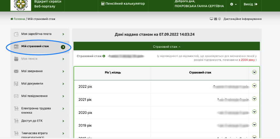Expand the 2020 рік row chevron
The height and width of the screenshot is (139, 280).
tap(254, 112)
